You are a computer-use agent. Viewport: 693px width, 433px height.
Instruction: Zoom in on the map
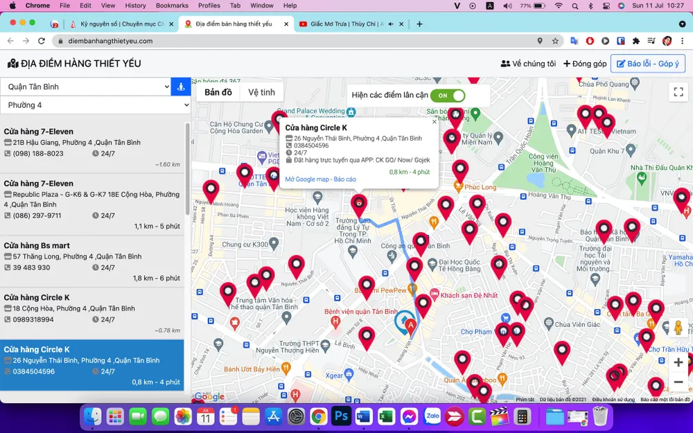(x=678, y=362)
